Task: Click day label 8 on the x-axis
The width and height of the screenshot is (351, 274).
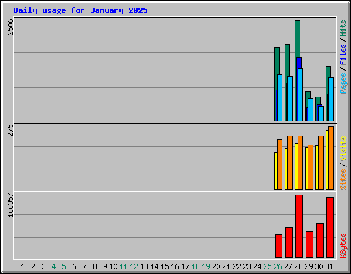Action: 95,266
